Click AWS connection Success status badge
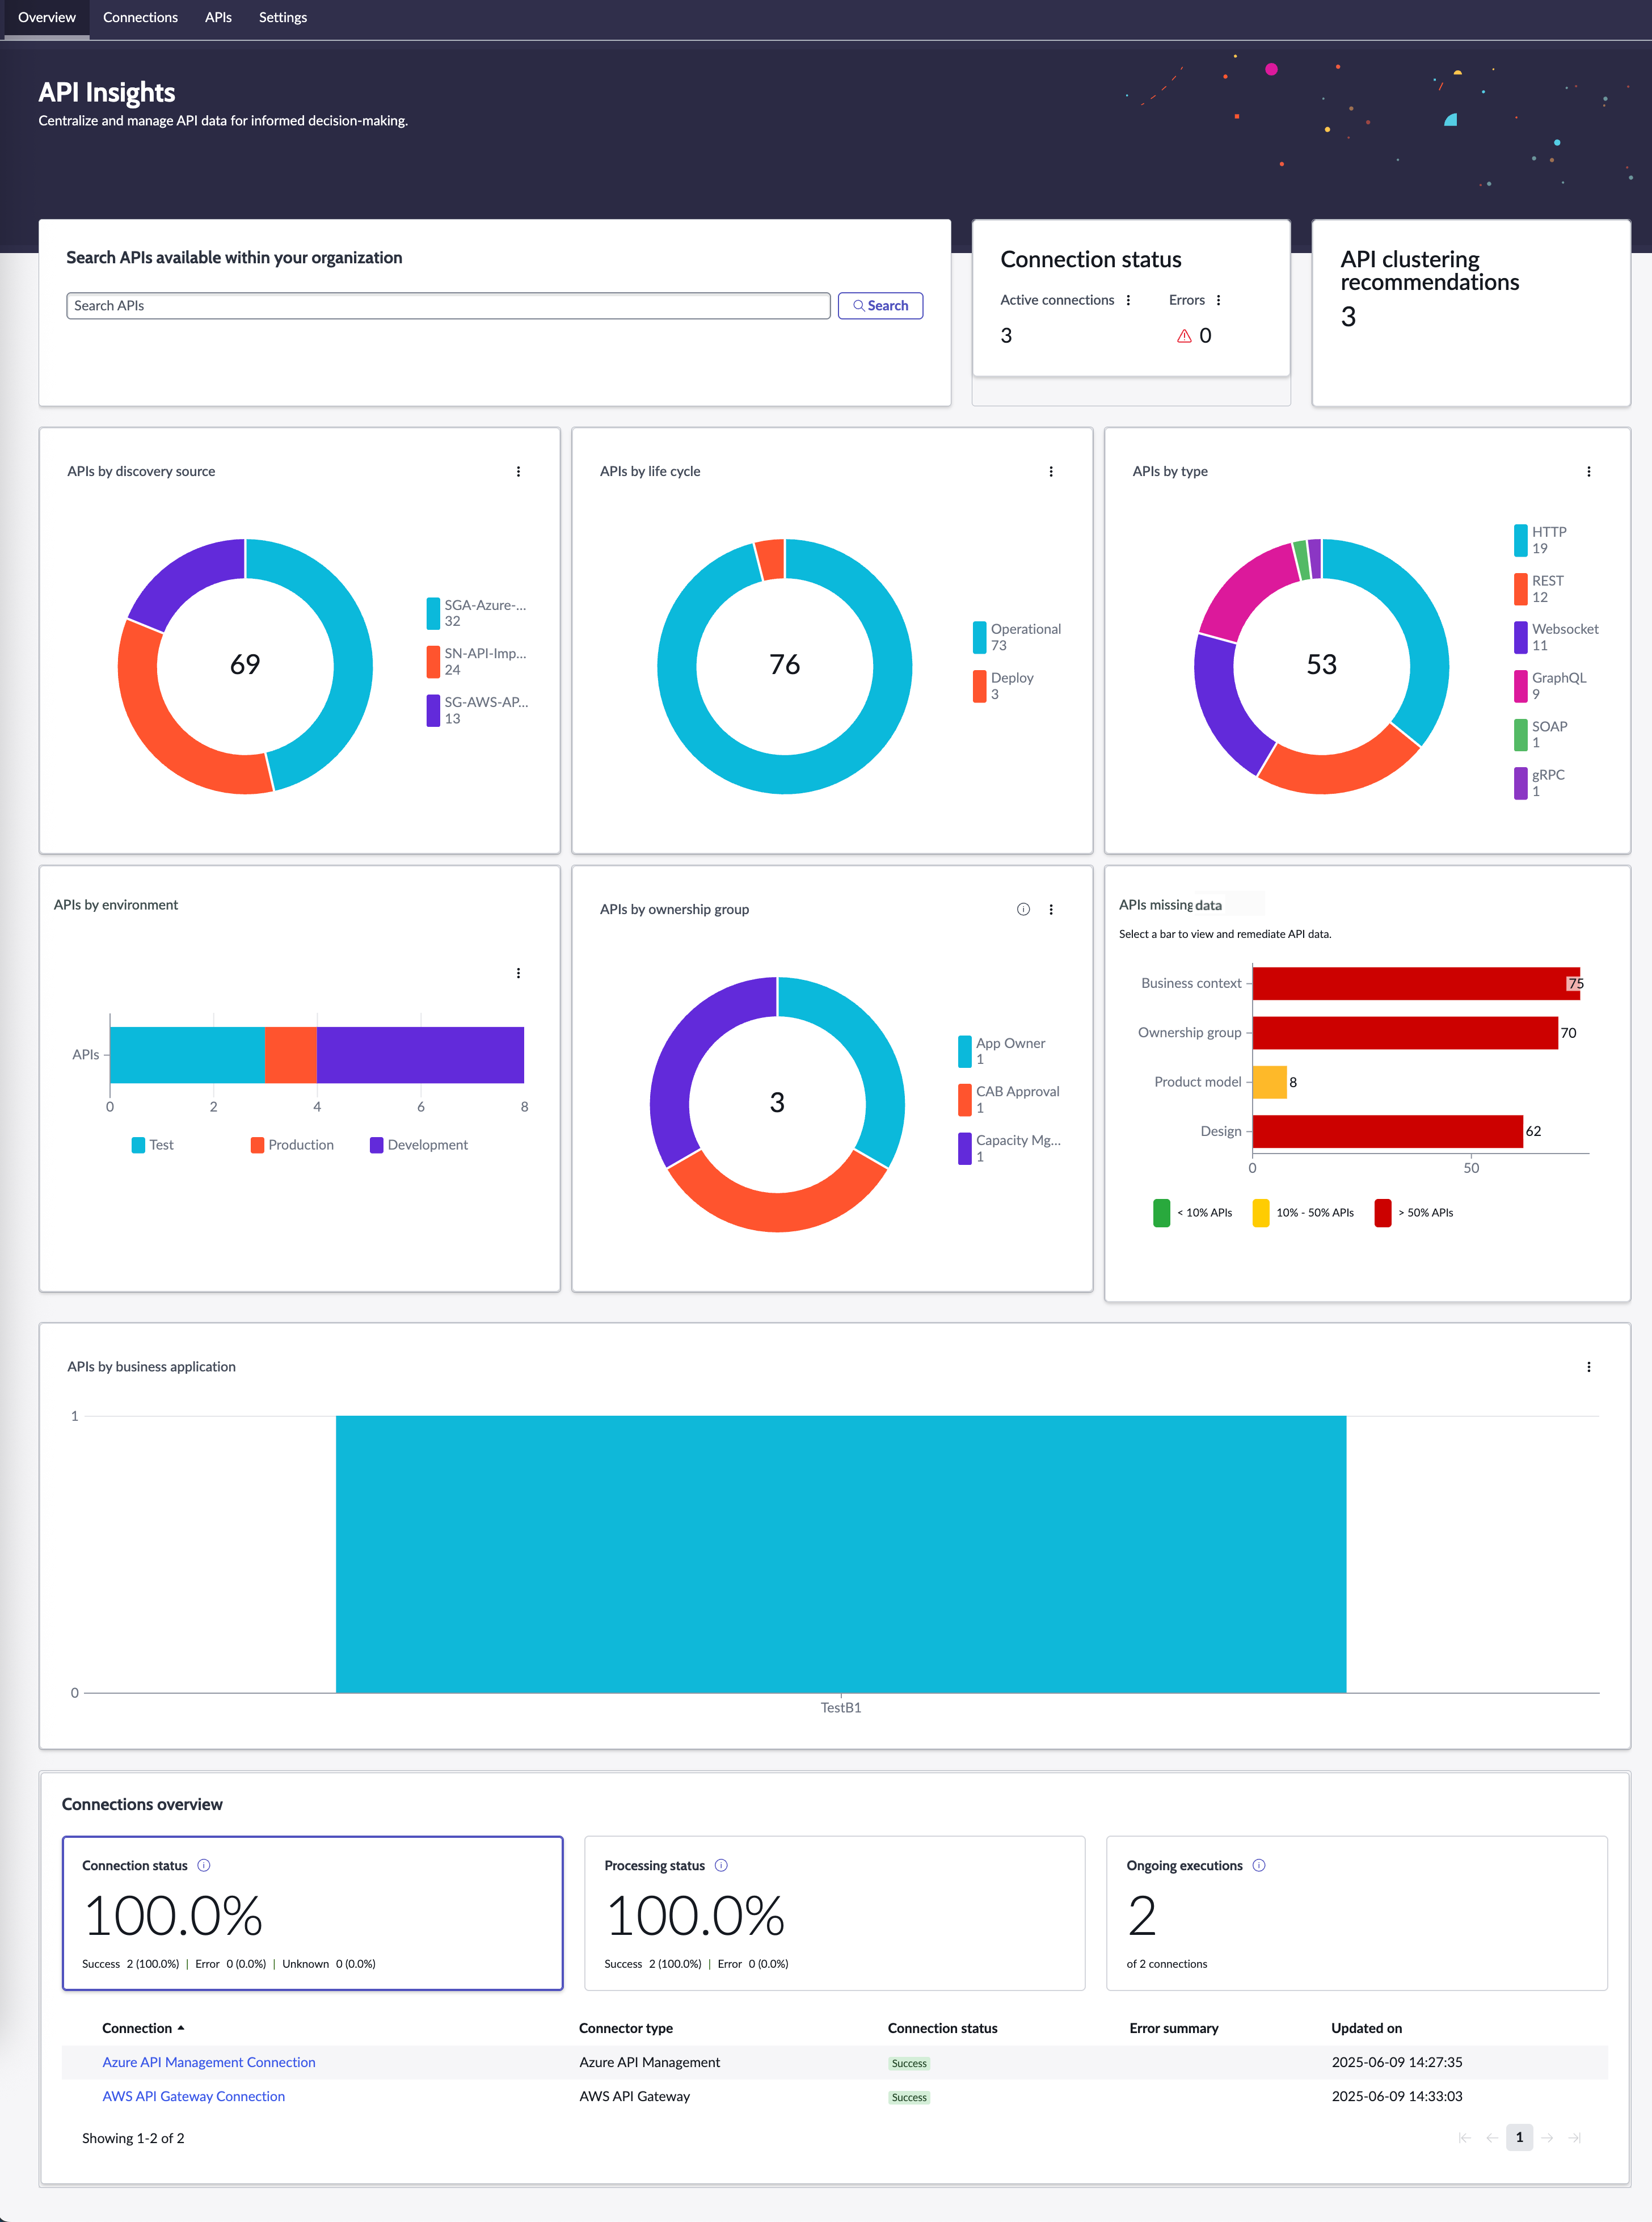Screen dimensions: 1652x2222 pos(909,2097)
